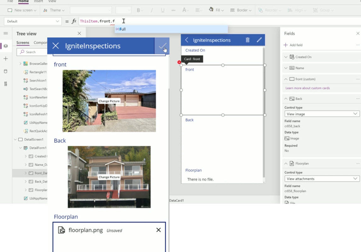This screenshot has height=252, width=361.
Task: Toggle the hamburger menu in left rail
Action: tap(6, 33)
